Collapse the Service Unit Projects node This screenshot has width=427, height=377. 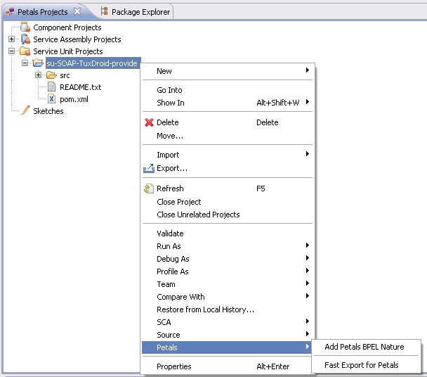[x=12, y=51]
